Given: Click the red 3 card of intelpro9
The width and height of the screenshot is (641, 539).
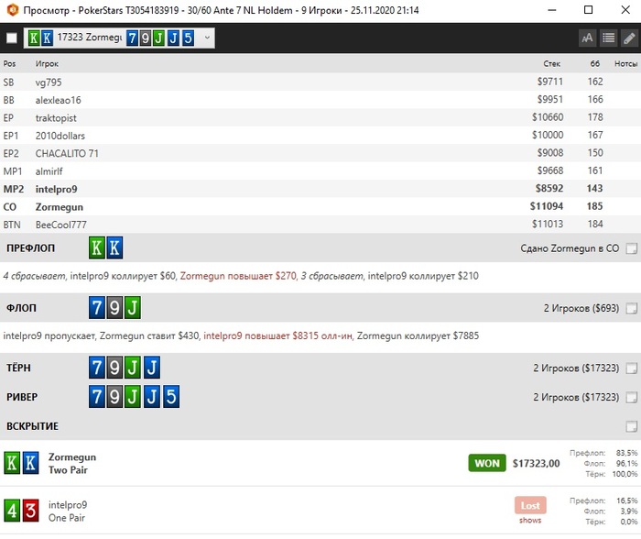Looking at the screenshot, I should tap(30, 511).
